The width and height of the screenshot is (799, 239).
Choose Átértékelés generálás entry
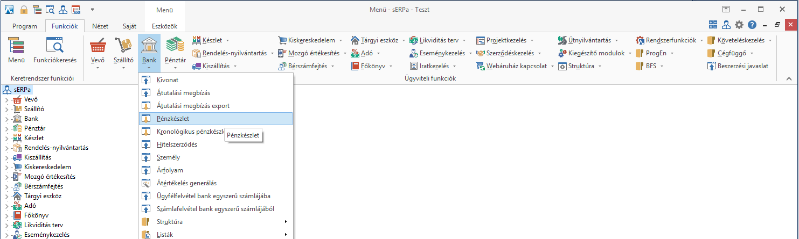(x=216, y=183)
